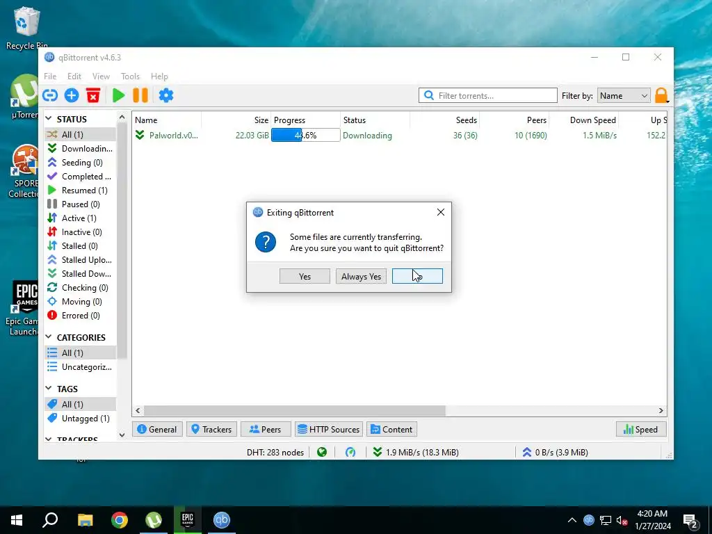Click the DHT: 283 nodes status text
This screenshot has width=712, height=534.
click(x=275, y=452)
